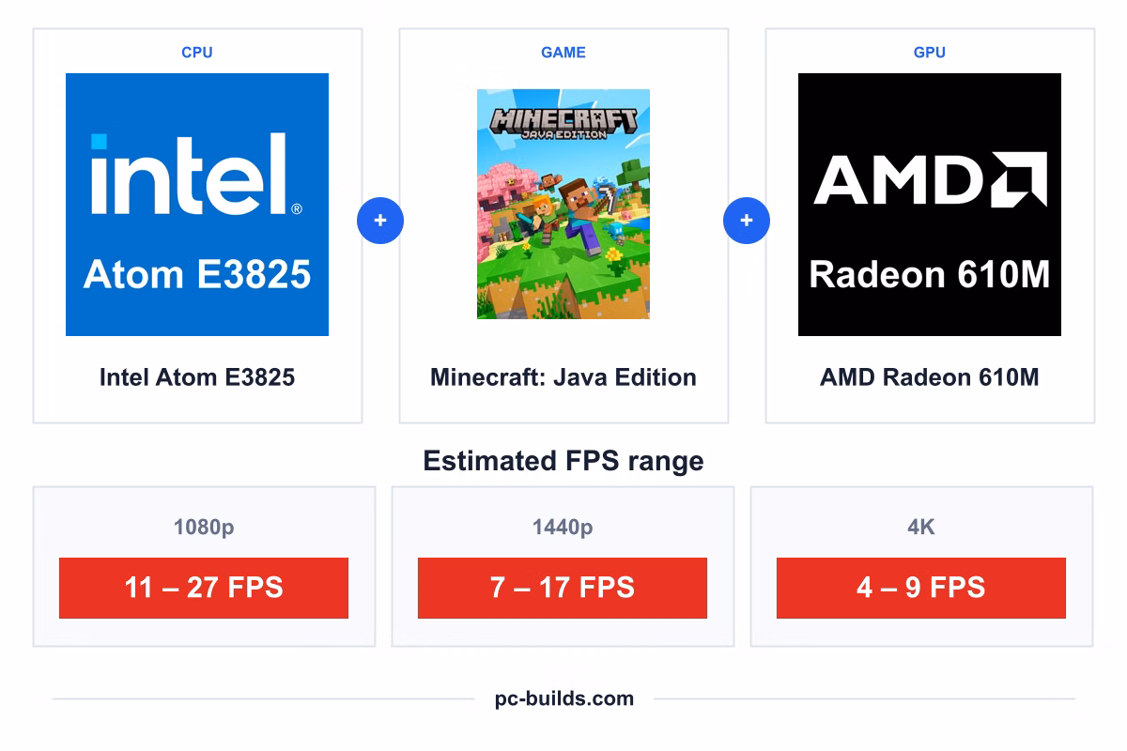Open the Minecraft: Java Edition title link

[563, 377]
